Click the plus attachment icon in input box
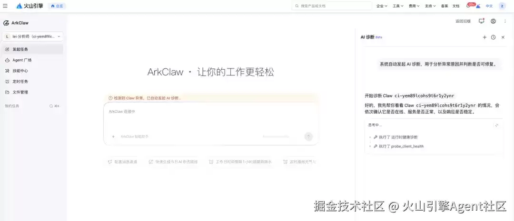 [113, 137]
